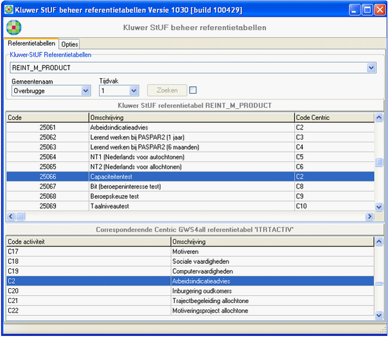Select the Sociale vaardigheden row
Screen dimensions: 388x337
(x=190, y=261)
